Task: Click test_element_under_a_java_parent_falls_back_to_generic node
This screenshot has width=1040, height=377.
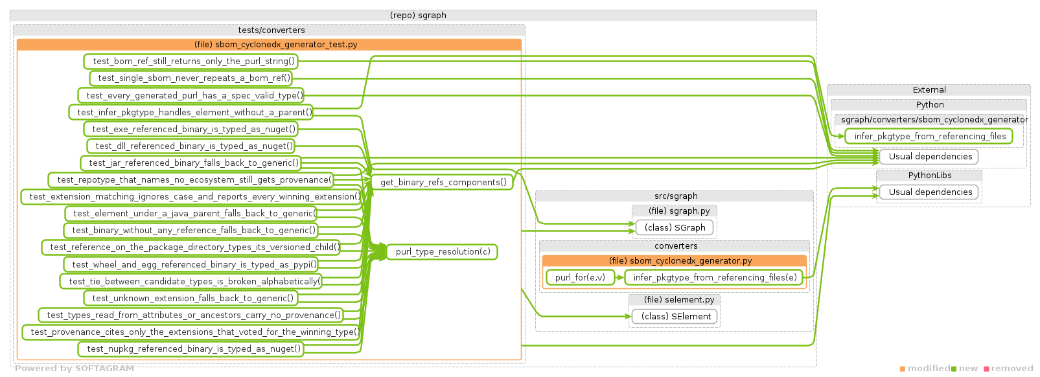Action: pos(191,213)
